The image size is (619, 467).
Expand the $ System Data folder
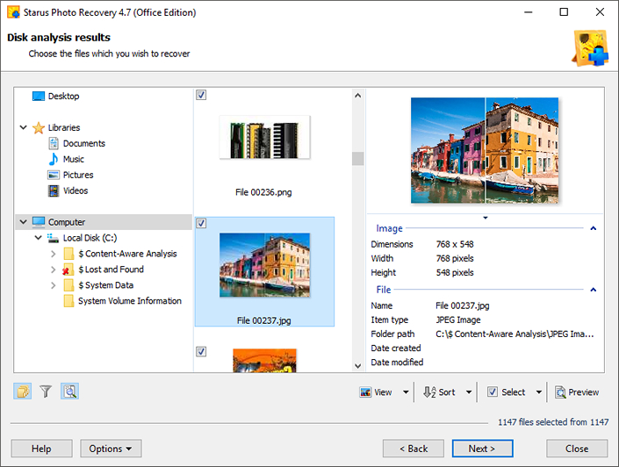click(x=54, y=285)
